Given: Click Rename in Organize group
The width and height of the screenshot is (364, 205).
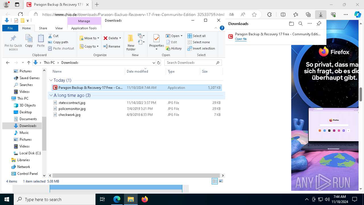Looking at the screenshot, I should coord(112,46).
